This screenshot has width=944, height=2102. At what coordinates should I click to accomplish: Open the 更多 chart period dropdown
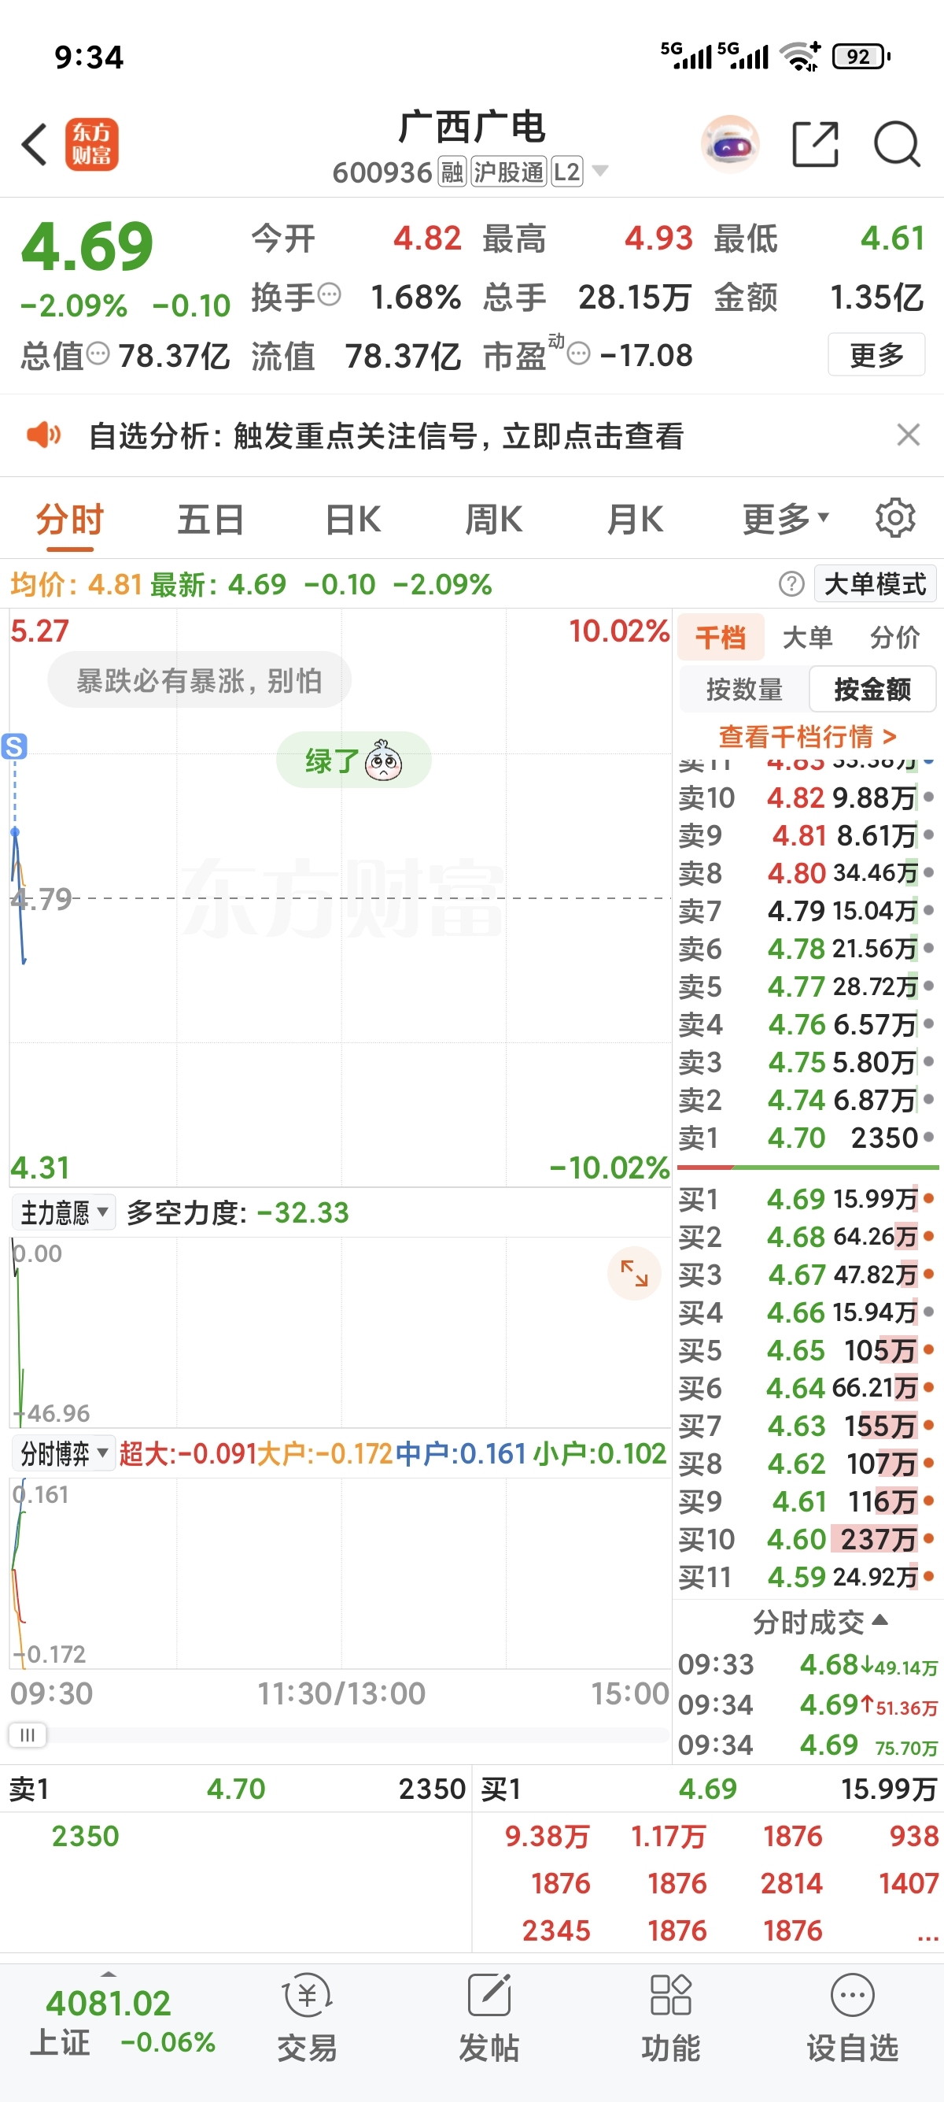785,518
